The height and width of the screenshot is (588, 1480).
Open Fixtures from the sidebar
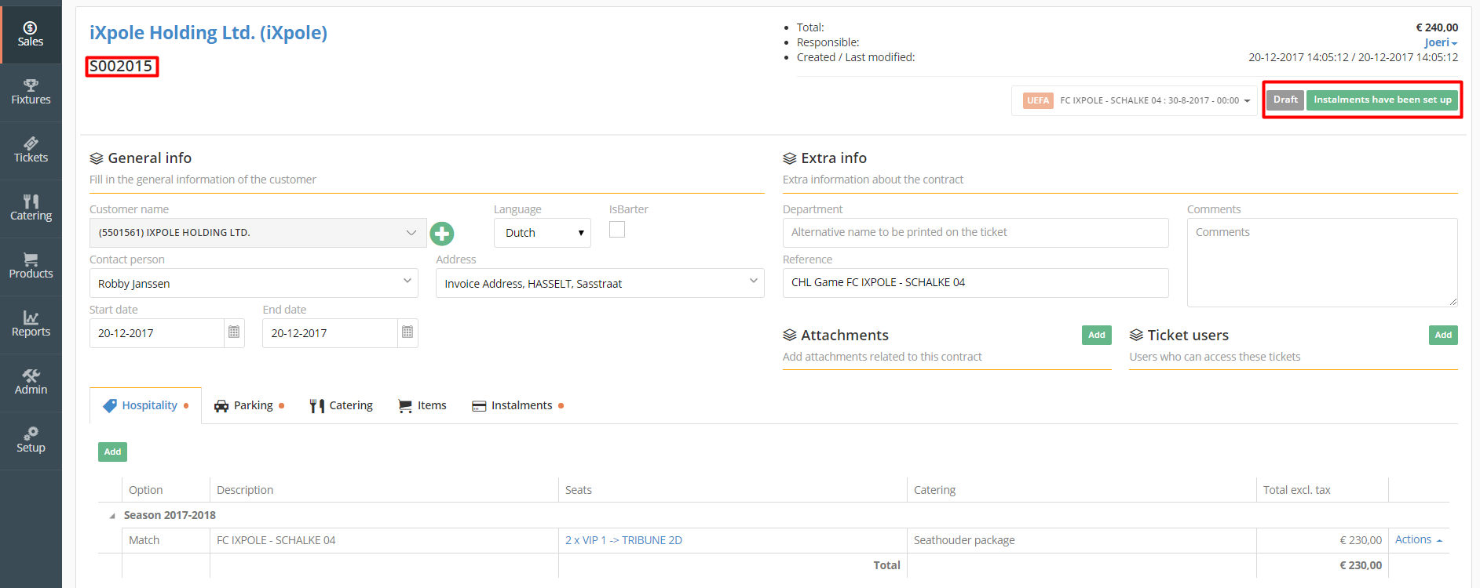click(x=31, y=93)
